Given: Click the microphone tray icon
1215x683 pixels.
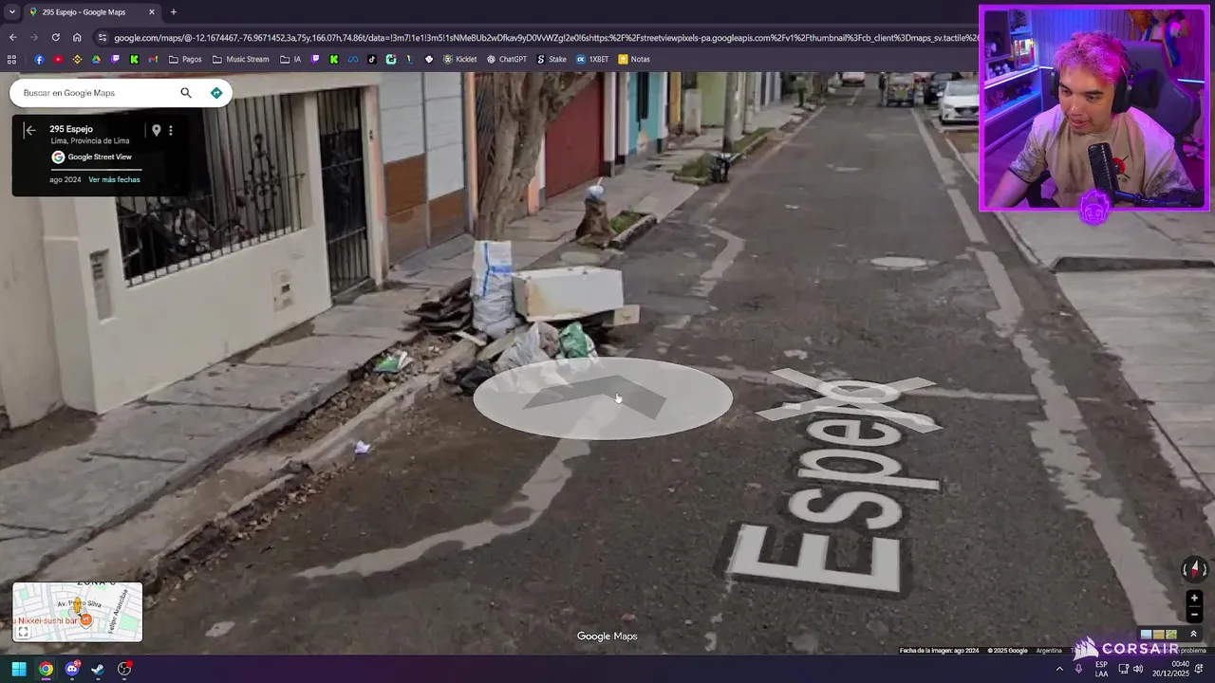Looking at the screenshot, I should (1078, 669).
